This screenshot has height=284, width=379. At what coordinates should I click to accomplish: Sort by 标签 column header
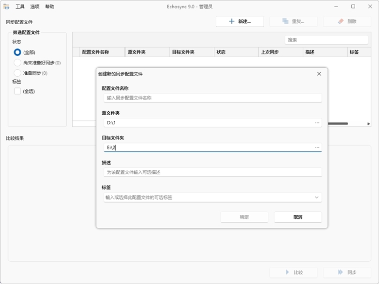point(359,52)
